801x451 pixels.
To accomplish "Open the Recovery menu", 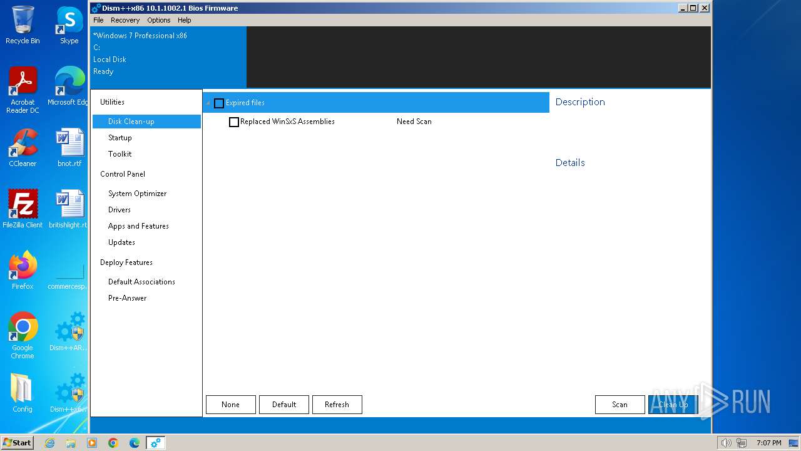I will [x=125, y=20].
